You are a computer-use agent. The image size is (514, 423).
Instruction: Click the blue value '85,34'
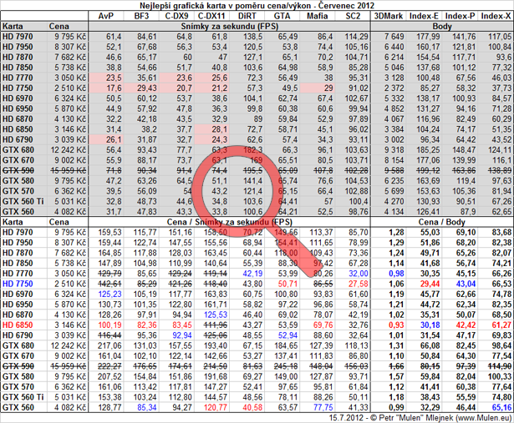(147, 407)
